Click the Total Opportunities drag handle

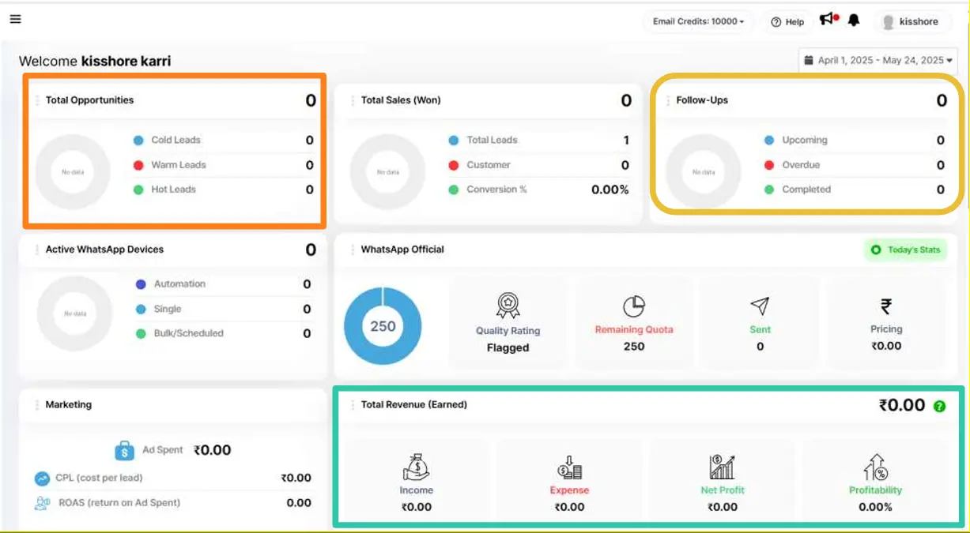click(37, 100)
